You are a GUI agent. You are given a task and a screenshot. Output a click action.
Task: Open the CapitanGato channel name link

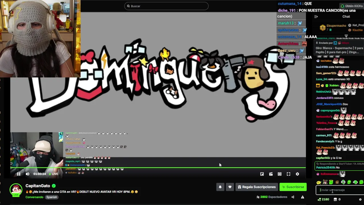(x=38, y=186)
